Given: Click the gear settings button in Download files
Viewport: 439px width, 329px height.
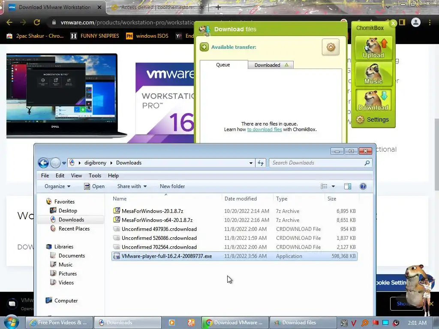Looking at the screenshot, I should point(331,47).
